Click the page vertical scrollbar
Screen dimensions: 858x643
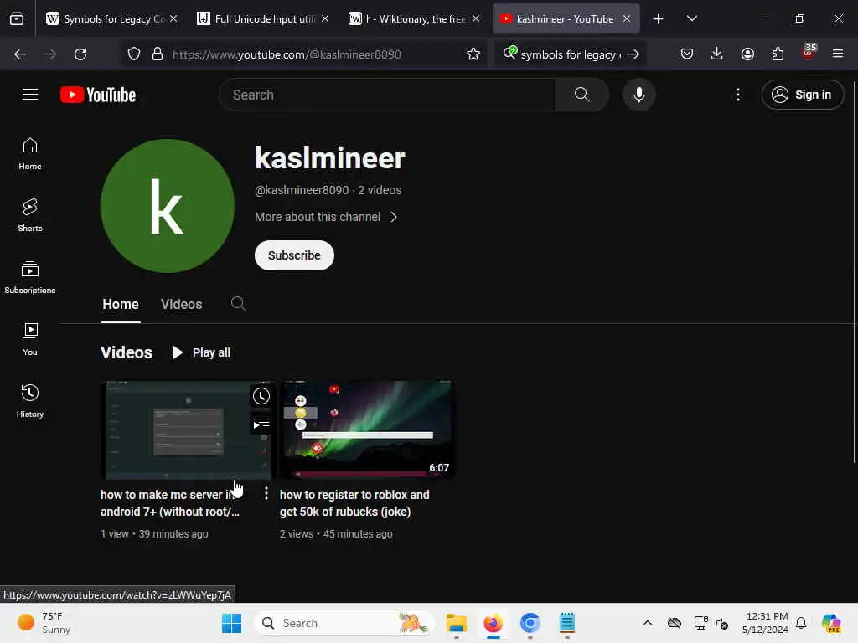tap(855, 272)
